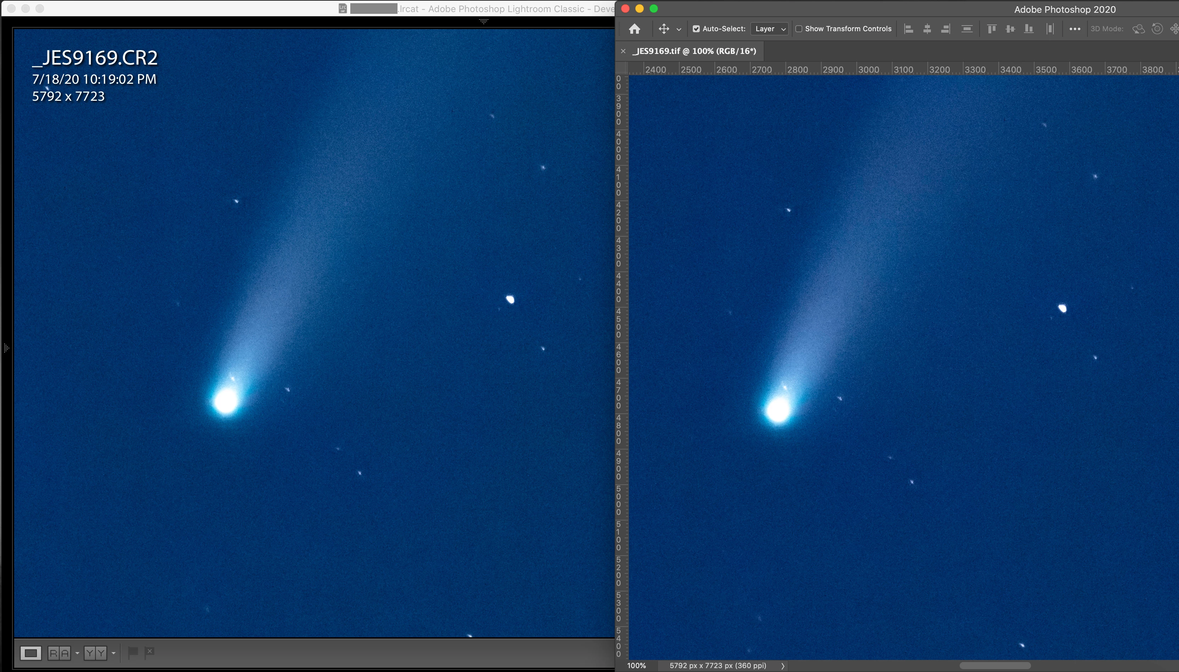Switch to Lightroom Loupe view icon
This screenshot has width=1179, height=672.
[x=31, y=653]
